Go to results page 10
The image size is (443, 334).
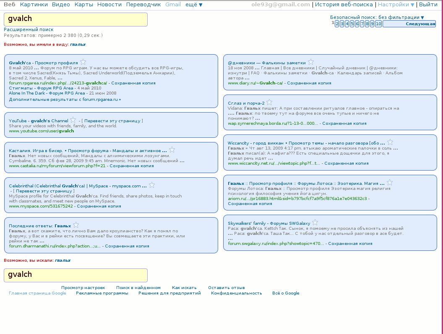pyautogui.click(x=378, y=24)
